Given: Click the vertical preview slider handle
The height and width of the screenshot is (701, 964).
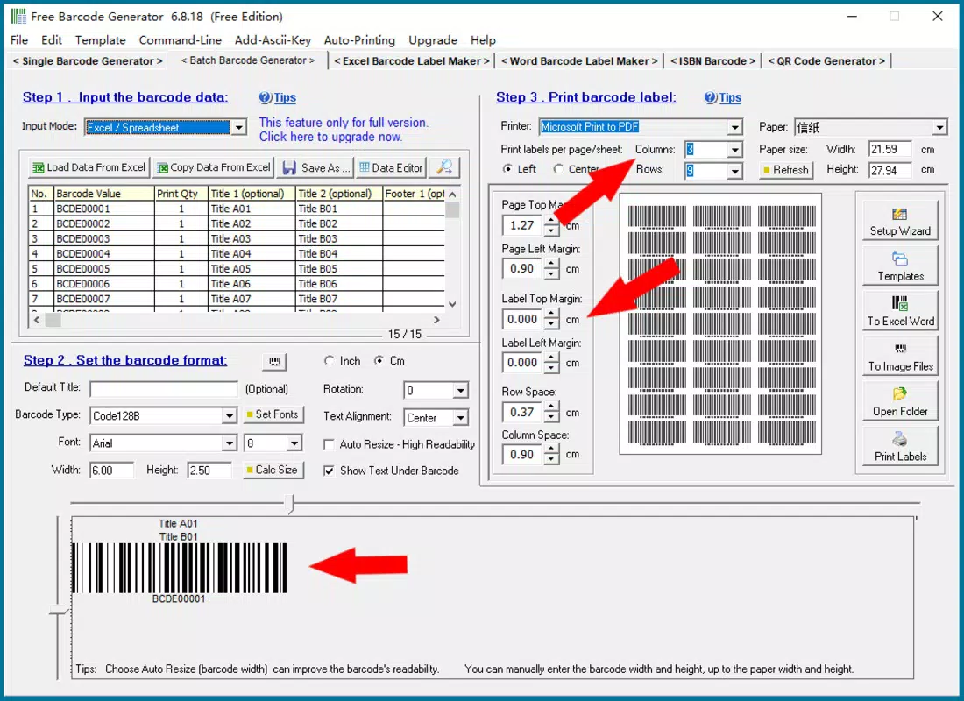Looking at the screenshot, I should coord(59,611).
